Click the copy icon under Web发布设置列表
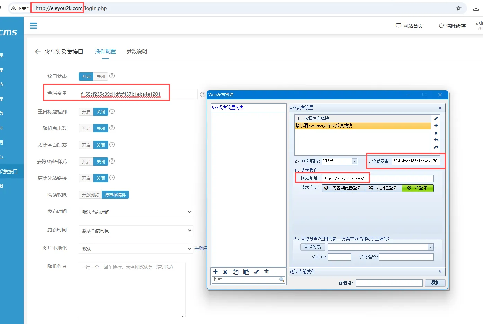 [x=235, y=272]
